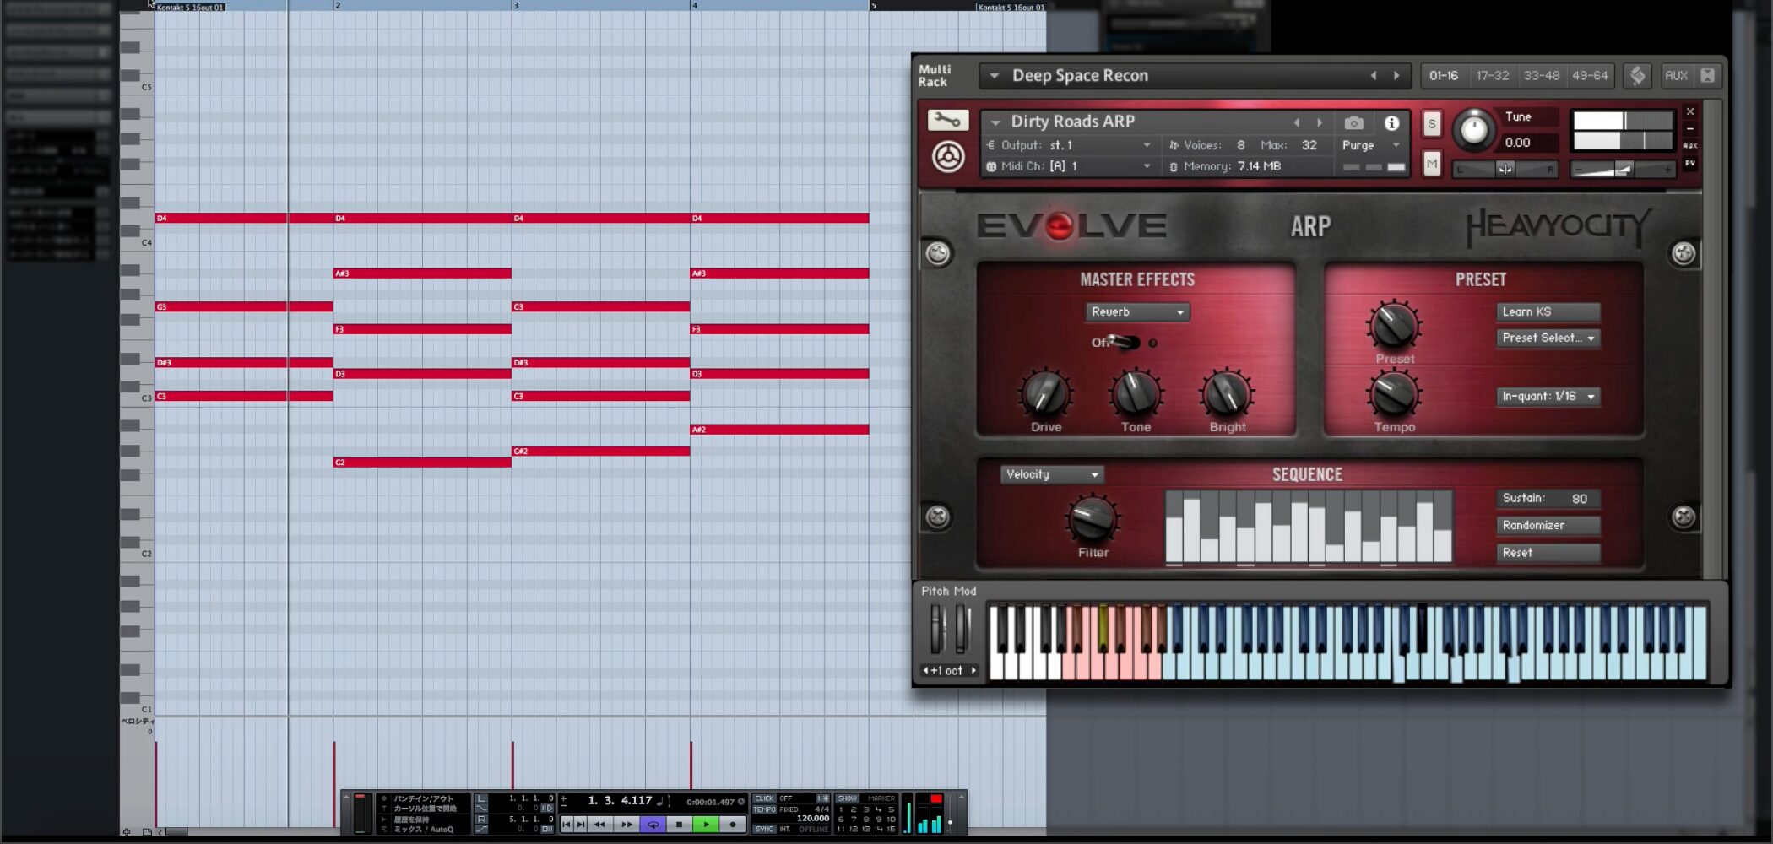Click the Pitch wheel on the keyboard
This screenshot has width=1773, height=844.
click(x=935, y=630)
